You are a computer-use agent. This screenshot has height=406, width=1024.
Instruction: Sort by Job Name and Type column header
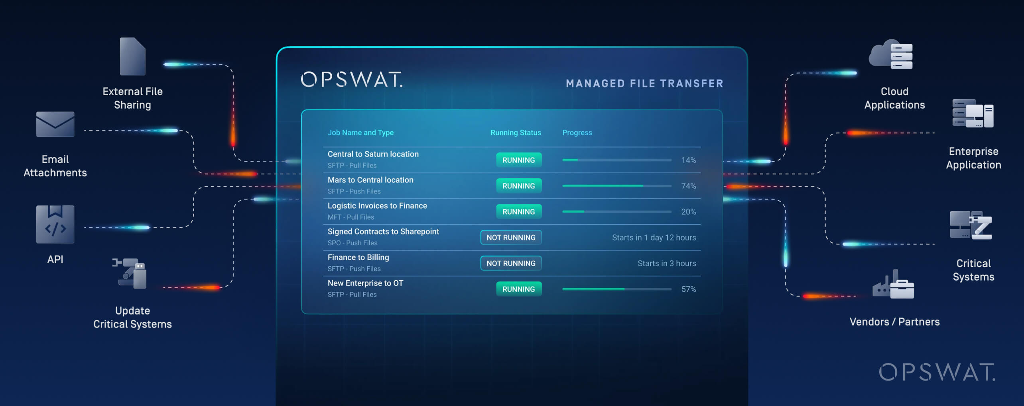tap(360, 133)
